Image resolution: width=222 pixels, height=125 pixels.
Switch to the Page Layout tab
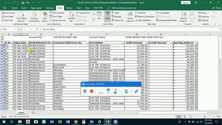(x=36, y=8)
